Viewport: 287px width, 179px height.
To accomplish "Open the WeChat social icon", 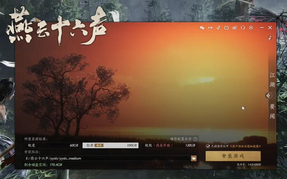I will pyautogui.click(x=202, y=28).
